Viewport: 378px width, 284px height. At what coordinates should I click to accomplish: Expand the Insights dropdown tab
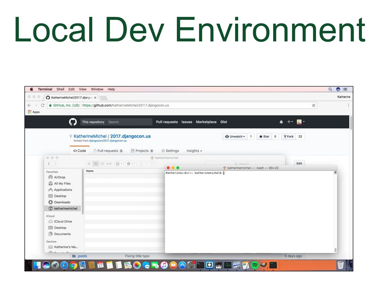click(x=194, y=151)
